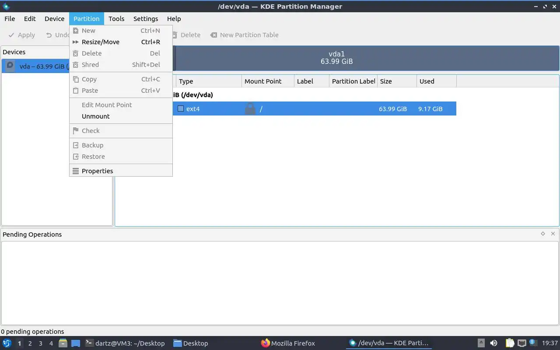Close the Pending Operations panel
Image resolution: width=560 pixels, height=350 pixels.
pos(553,234)
